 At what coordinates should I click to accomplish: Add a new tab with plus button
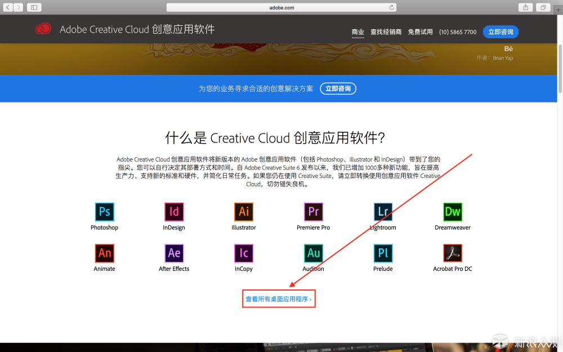[558, 10]
